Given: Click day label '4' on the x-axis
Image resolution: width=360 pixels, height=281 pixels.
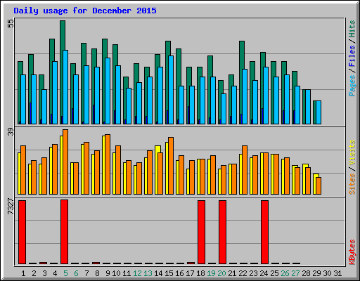Looking at the screenshot, I should tap(55, 273).
